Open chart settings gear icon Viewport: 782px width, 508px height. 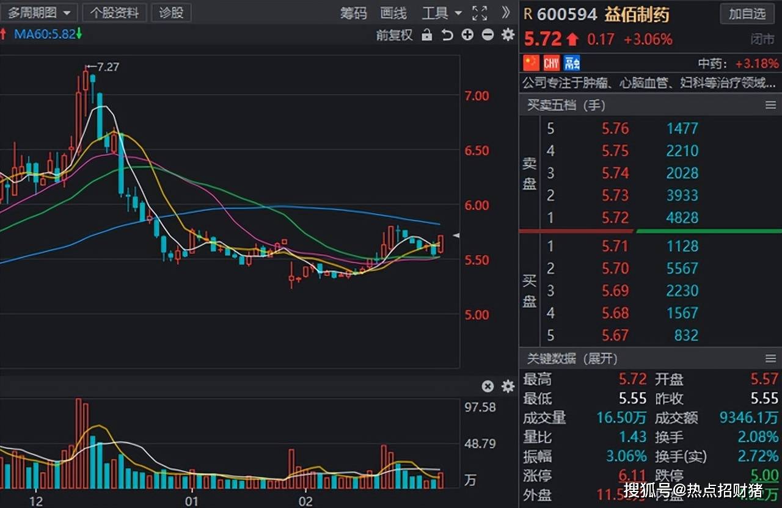[x=508, y=35]
